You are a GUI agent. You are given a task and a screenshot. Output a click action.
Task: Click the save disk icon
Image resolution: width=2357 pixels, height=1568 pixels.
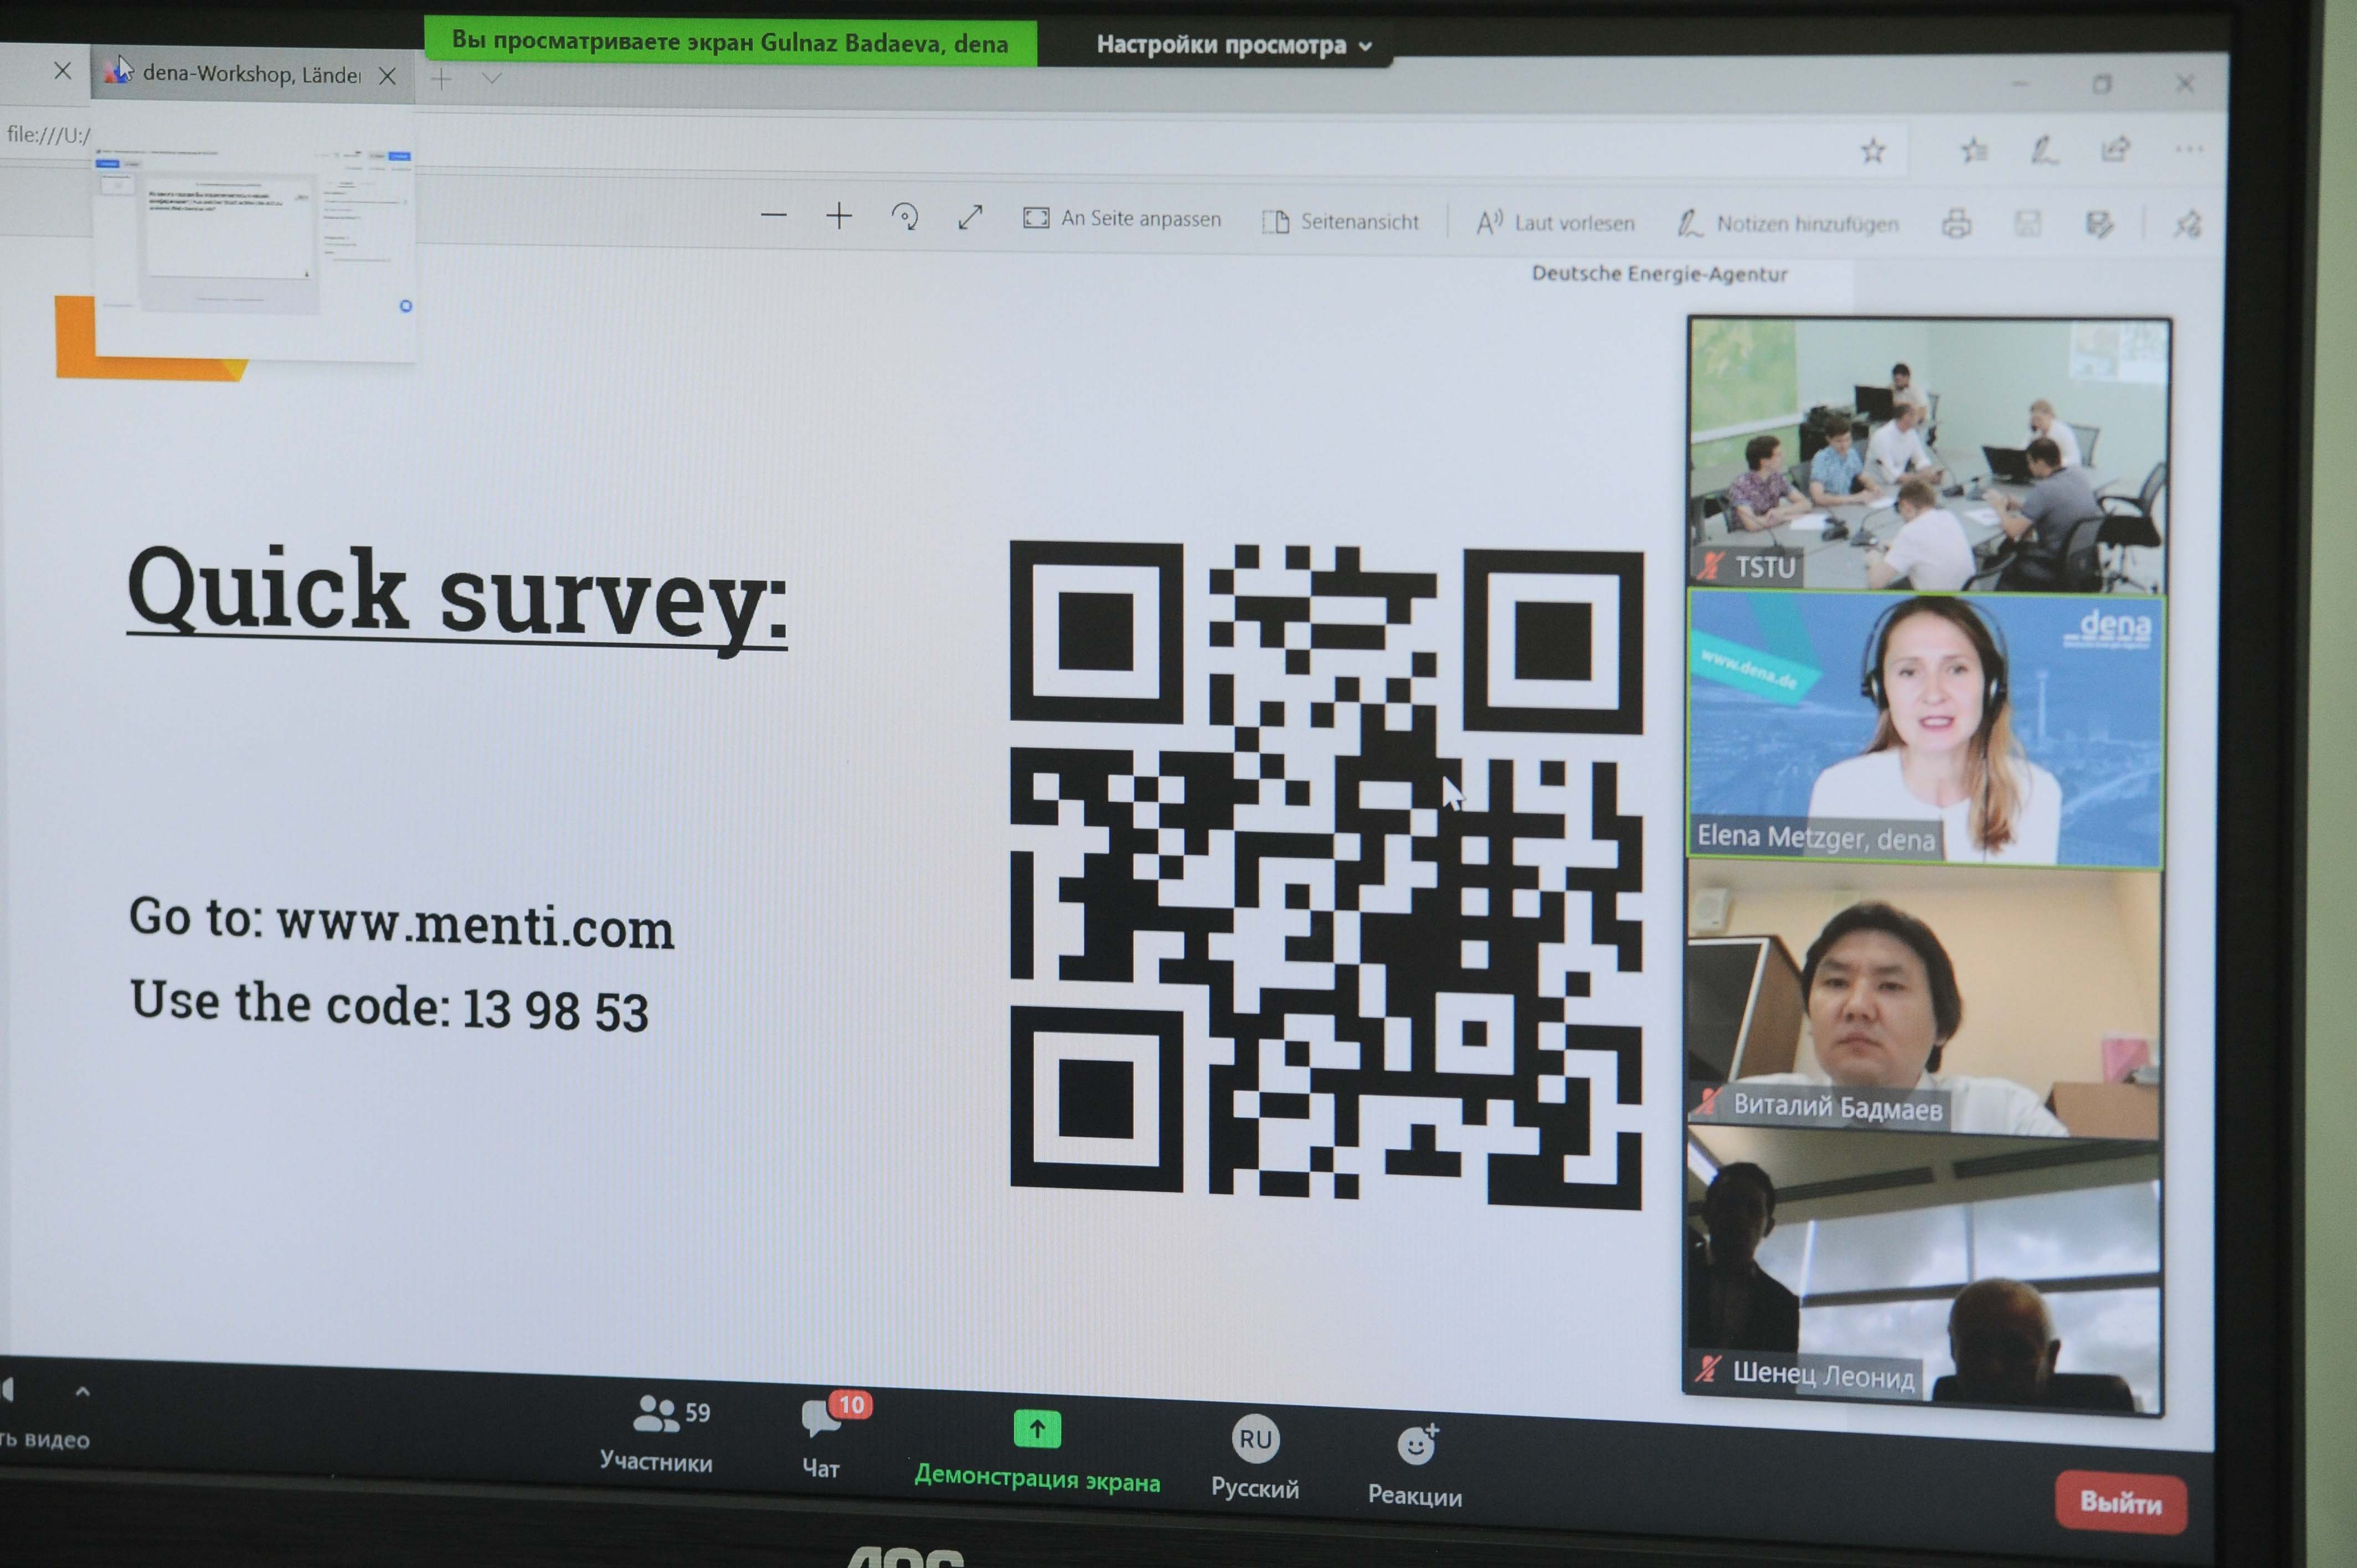2027,224
